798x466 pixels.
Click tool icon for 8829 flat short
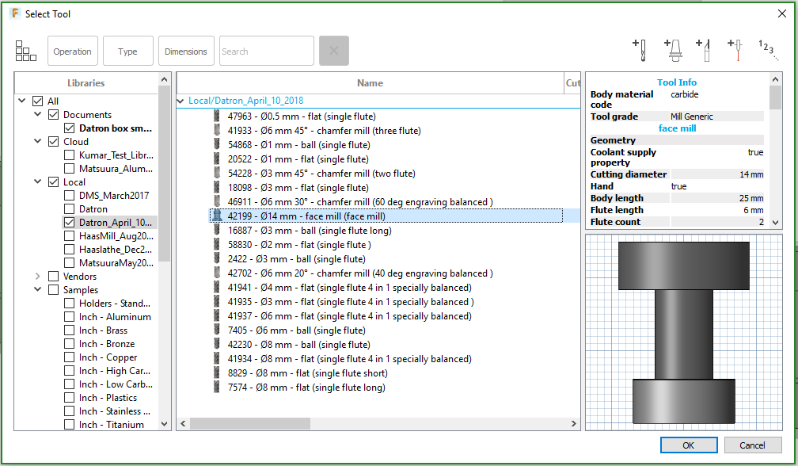coord(217,372)
